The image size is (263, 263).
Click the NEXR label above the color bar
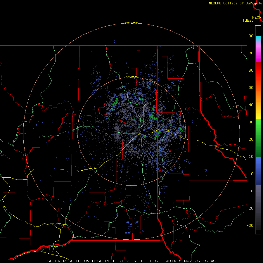click(257, 18)
